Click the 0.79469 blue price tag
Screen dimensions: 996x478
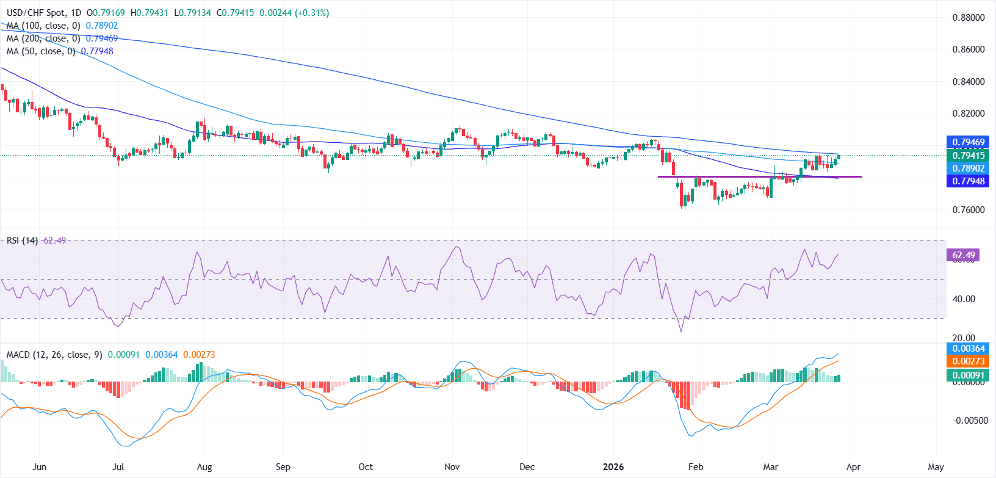pos(968,142)
